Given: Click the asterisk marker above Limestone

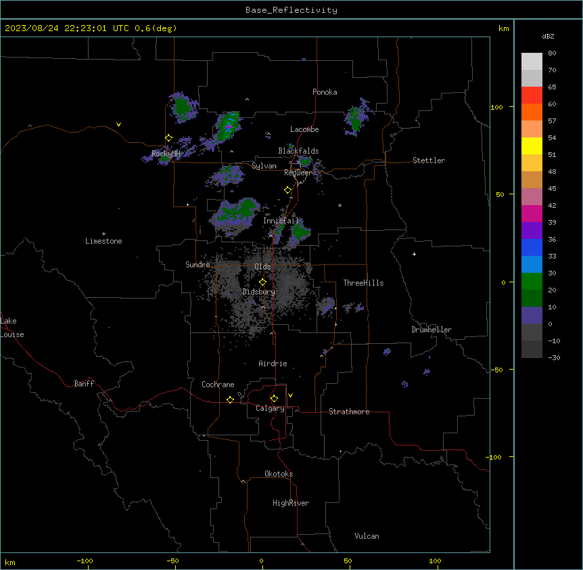Looking at the screenshot, I should (x=103, y=234).
